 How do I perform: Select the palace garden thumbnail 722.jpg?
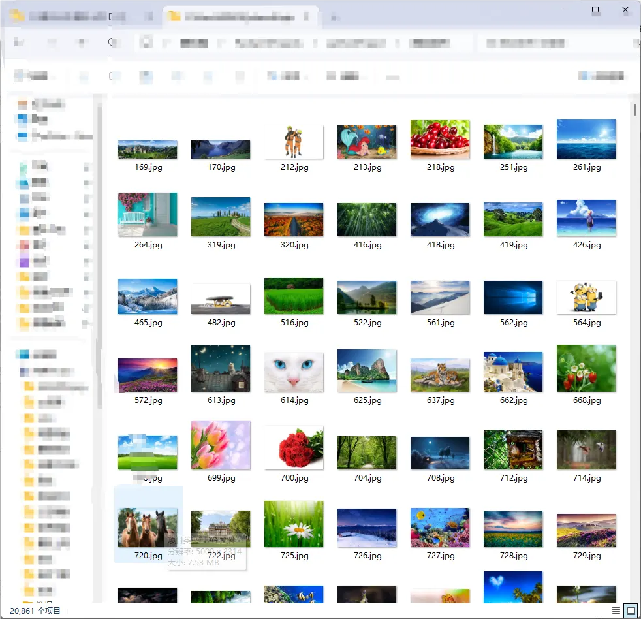(x=221, y=529)
